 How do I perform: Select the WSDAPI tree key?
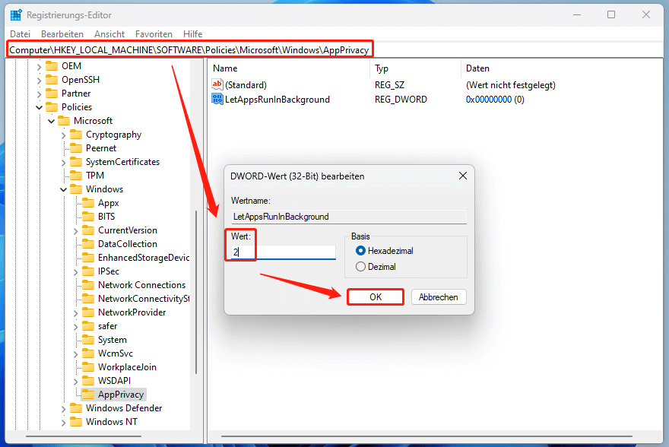(114, 380)
